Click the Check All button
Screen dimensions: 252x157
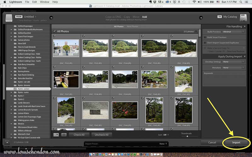click(x=79, y=135)
